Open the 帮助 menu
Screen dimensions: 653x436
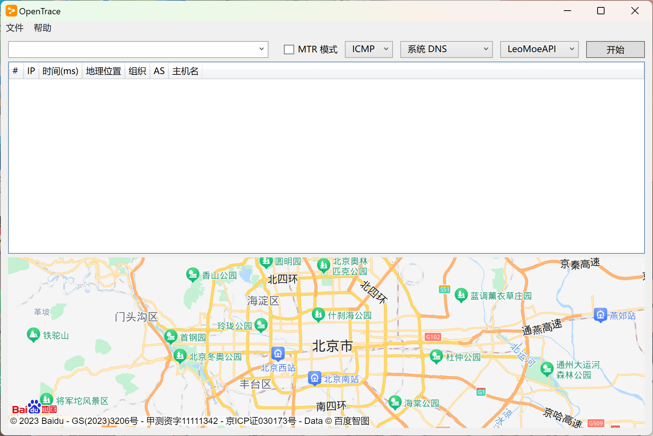(42, 28)
